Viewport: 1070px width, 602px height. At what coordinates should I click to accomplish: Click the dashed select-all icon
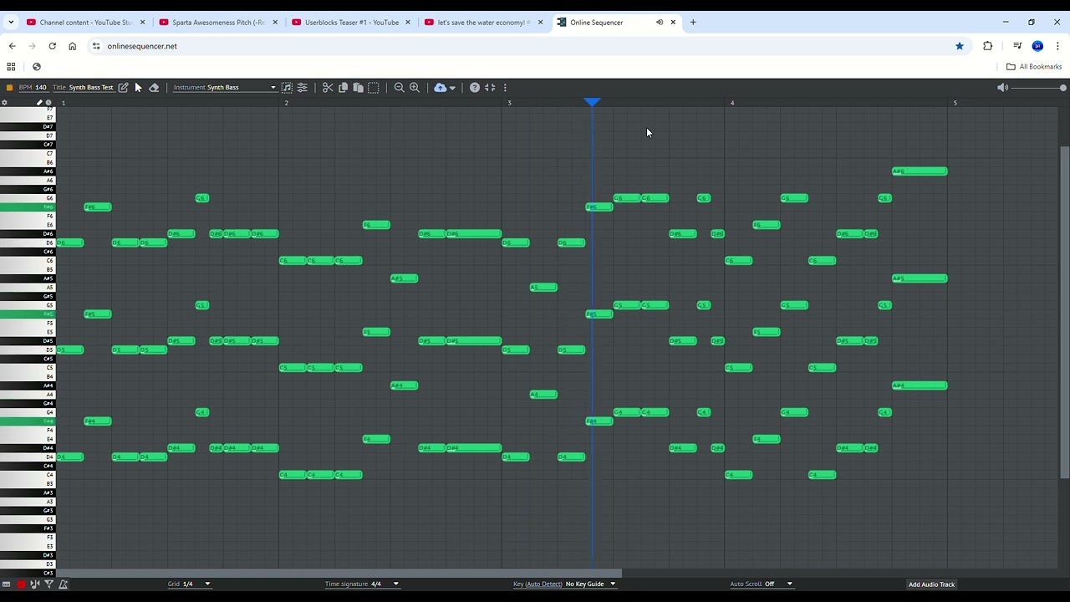374,87
